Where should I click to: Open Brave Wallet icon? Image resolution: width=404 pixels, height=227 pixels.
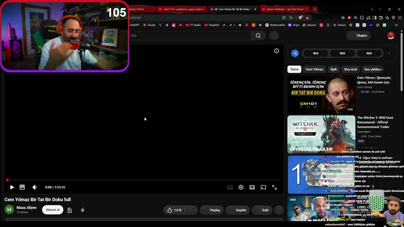click(381, 18)
